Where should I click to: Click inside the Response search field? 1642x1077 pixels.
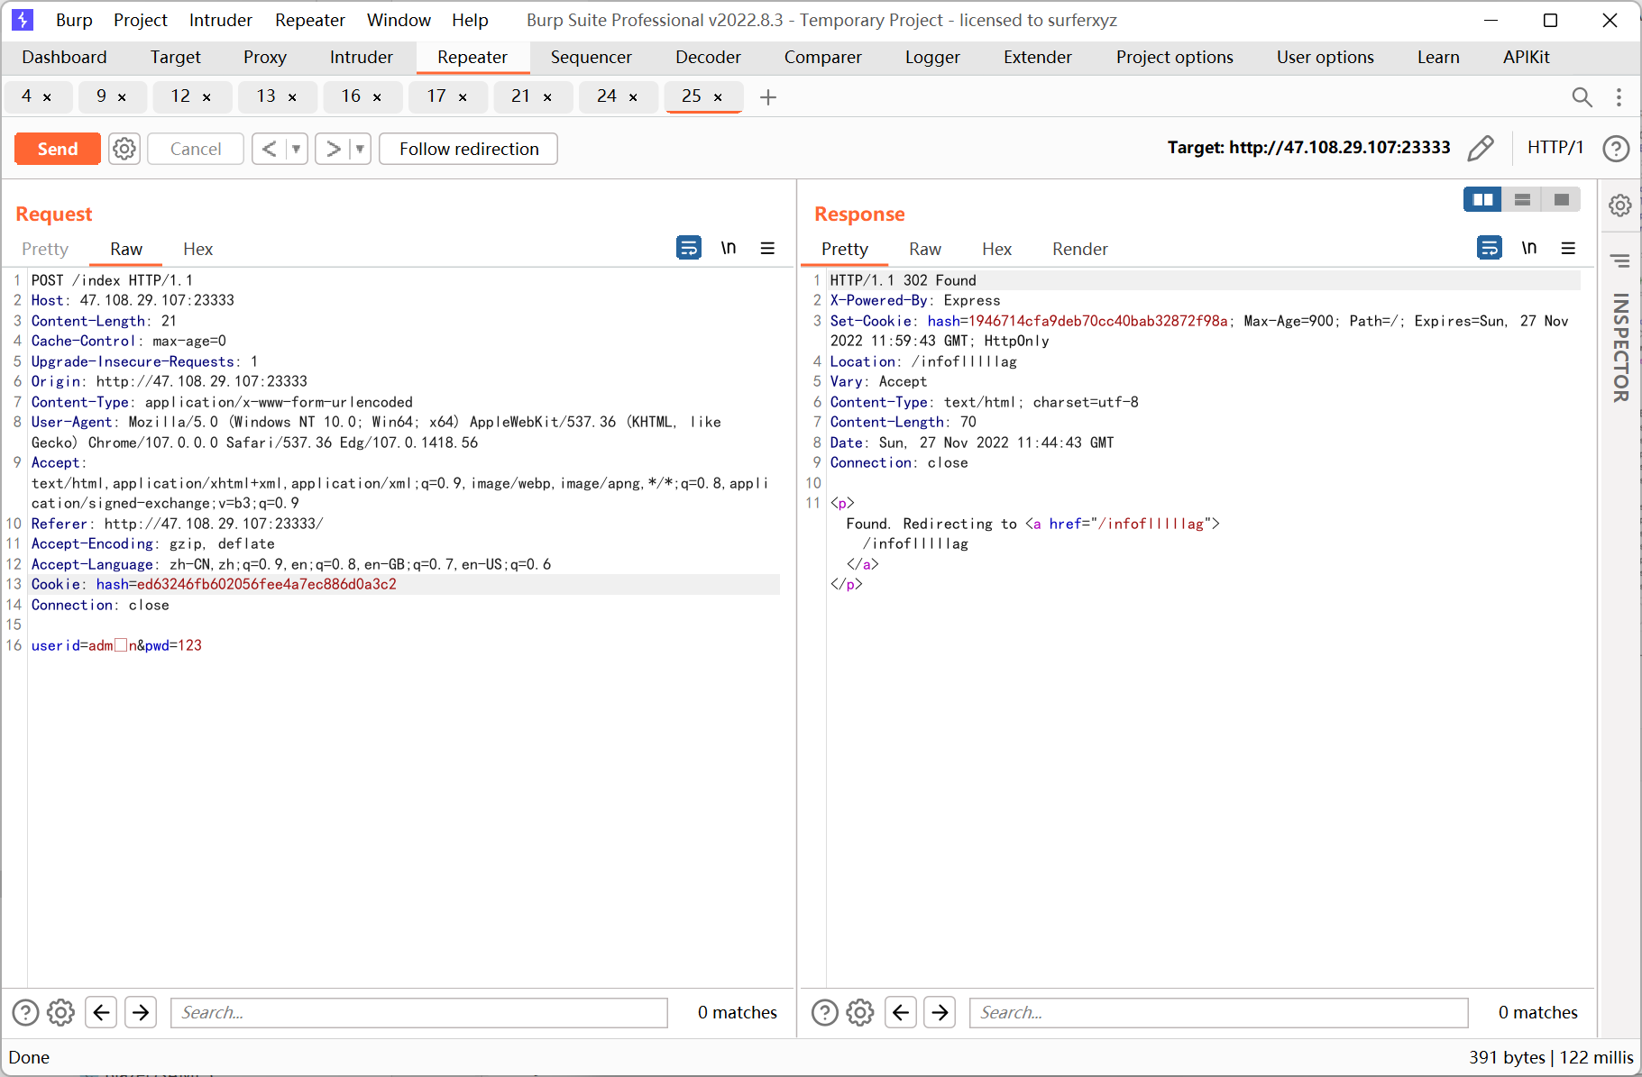1217,1012
